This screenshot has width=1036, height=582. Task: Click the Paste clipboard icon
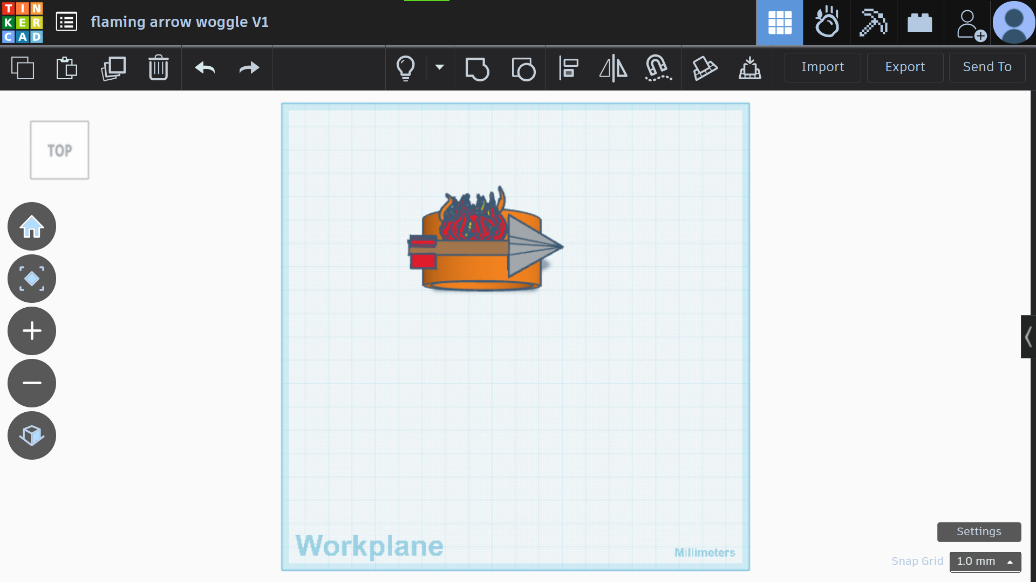pyautogui.click(x=67, y=68)
